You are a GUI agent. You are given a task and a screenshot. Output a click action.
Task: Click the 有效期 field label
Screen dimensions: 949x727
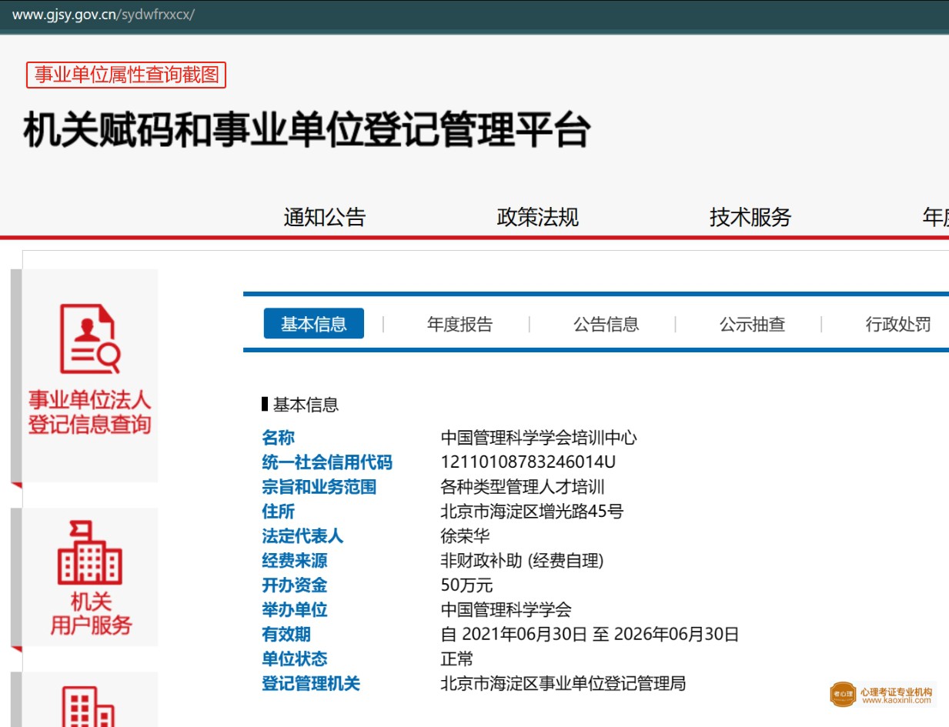[x=286, y=635]
